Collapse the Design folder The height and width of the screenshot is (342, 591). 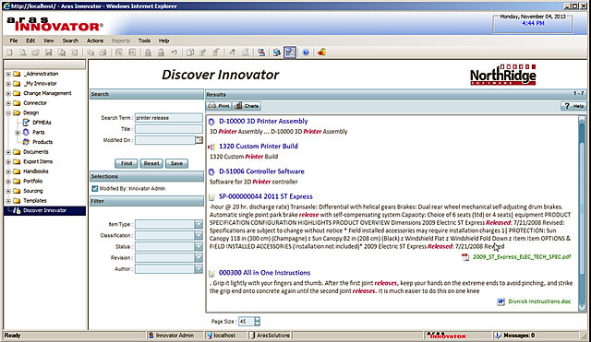click(x=8, y=112)
